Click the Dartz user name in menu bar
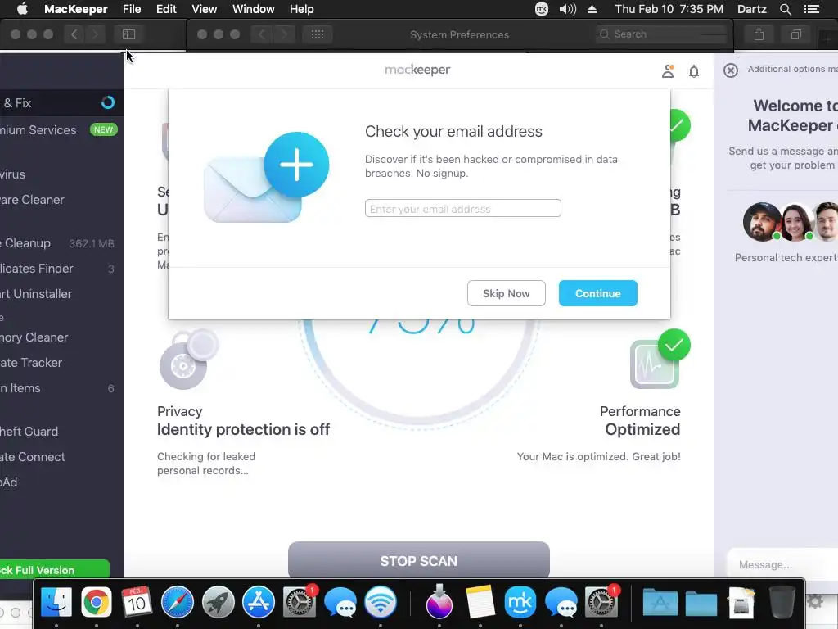 click(x=751, y=9)
